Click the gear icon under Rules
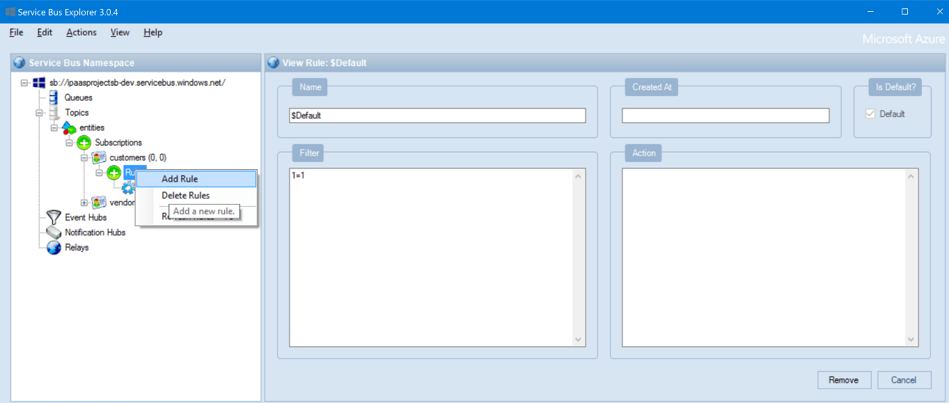Screen dimensions: 949x403 coord(128,187)
